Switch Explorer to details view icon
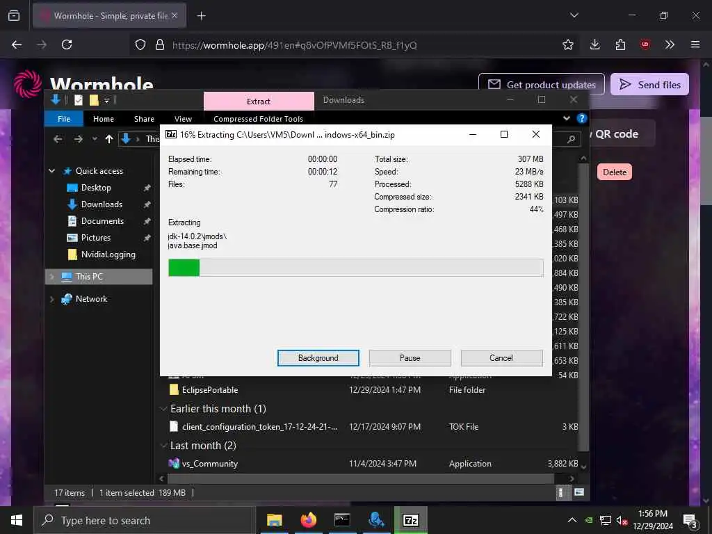Image resolution: width=712 pixels, height=534 pixels. tap(561, 492)
